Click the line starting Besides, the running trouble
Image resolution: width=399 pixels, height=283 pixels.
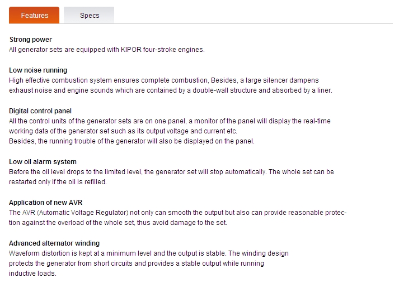click(x=132, y=141)
